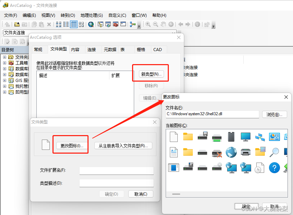Image resolution: width=293 pixels, height=215 pixels.
Task: Click the 类型描述(D) input field
Action: (116, 183)
